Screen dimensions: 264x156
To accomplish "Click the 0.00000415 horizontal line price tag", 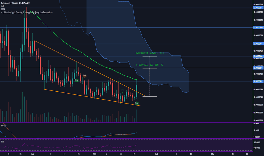I will 258,68.
